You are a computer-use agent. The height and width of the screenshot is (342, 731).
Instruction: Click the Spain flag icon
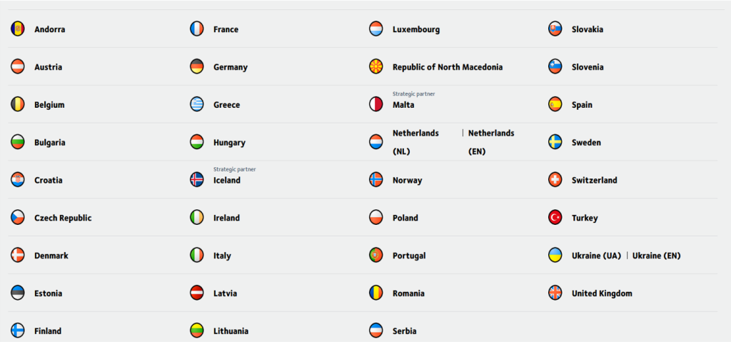[x=555, y=105]
